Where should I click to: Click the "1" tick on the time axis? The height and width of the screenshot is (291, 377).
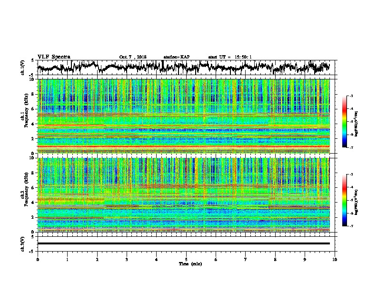[x=67, y=260]
